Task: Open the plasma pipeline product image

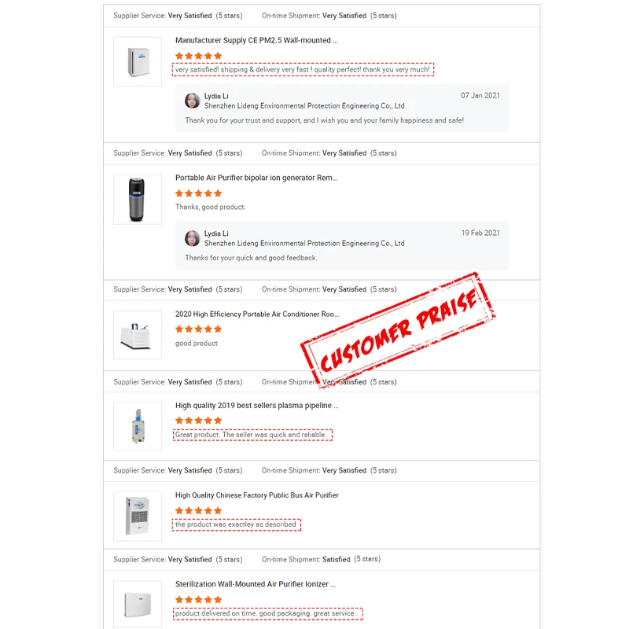Action: click(137, 426)
